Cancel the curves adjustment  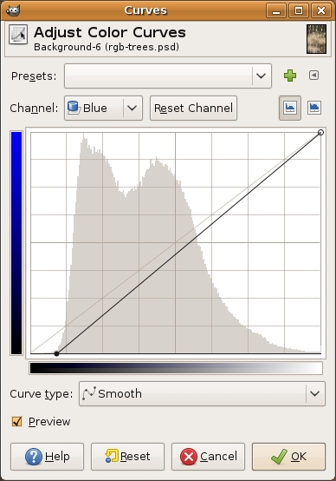208,457
